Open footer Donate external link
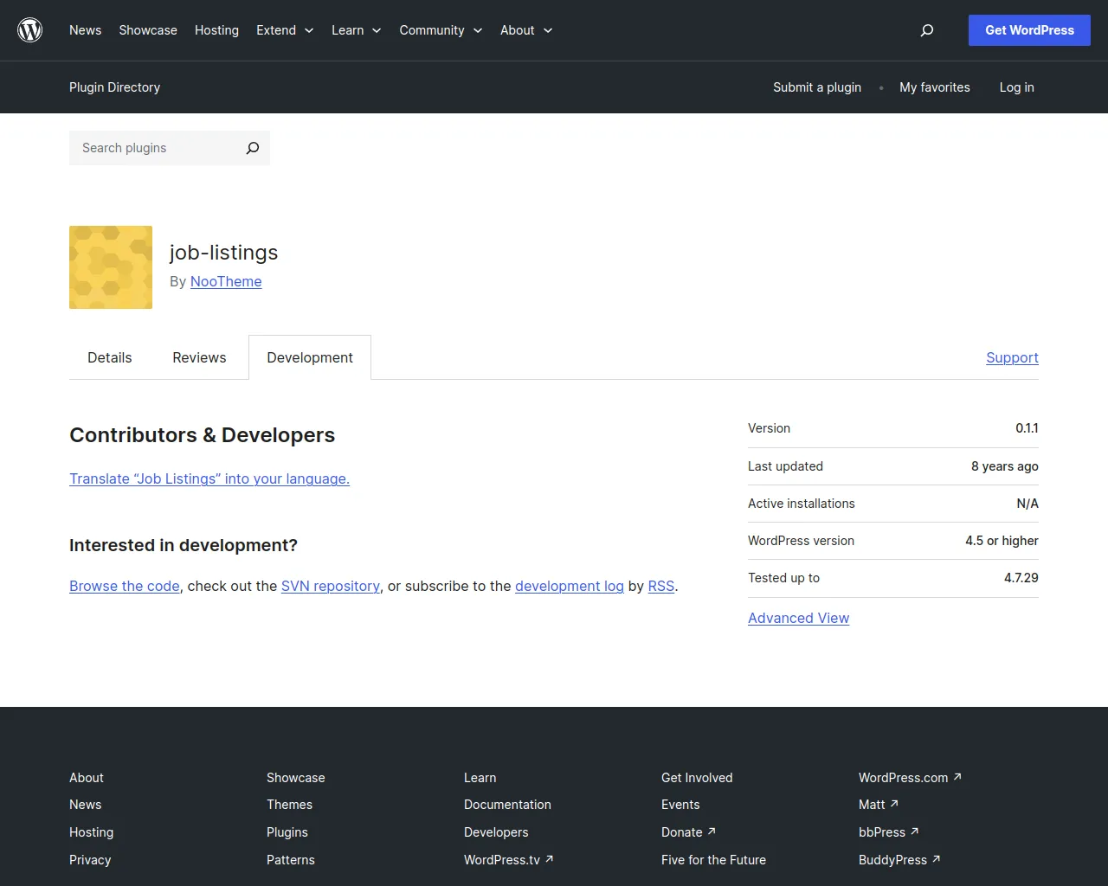The width and height of the screenshot is (1108, 886). 688,832
